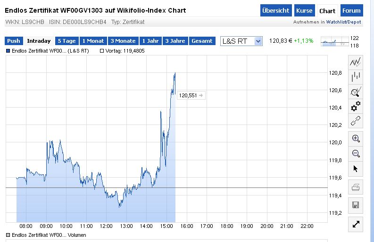Click the ISIN DE000LS9CHB4 text

point(78,22)
